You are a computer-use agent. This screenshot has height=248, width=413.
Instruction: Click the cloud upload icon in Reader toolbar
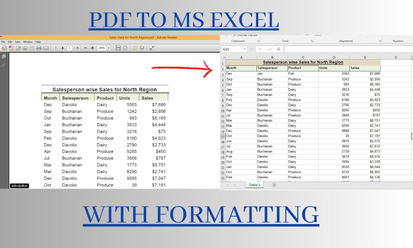(x=25, y=48)
